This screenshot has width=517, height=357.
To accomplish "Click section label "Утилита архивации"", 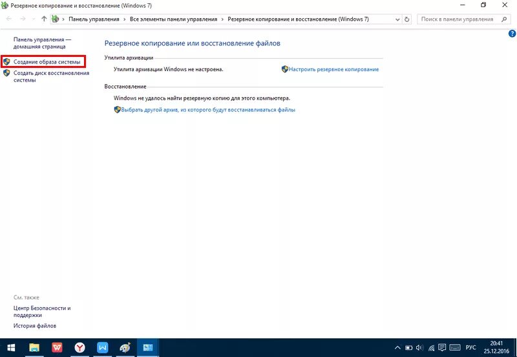I will [x=129, y=58].
